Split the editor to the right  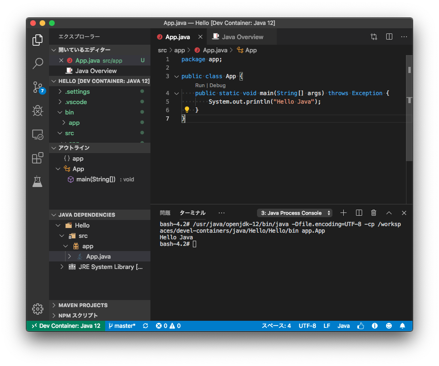(389, 37)
